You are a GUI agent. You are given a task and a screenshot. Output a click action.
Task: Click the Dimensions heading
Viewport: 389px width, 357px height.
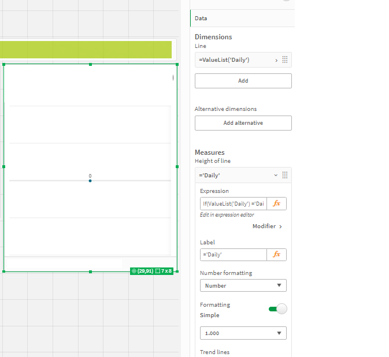click(213, 37)
